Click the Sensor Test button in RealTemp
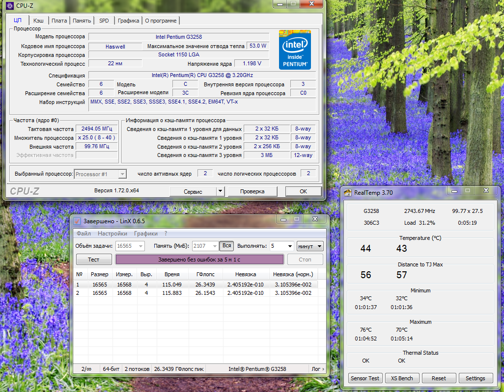The height and width of the screenshot is (392, 504). [x=364, y=378]
